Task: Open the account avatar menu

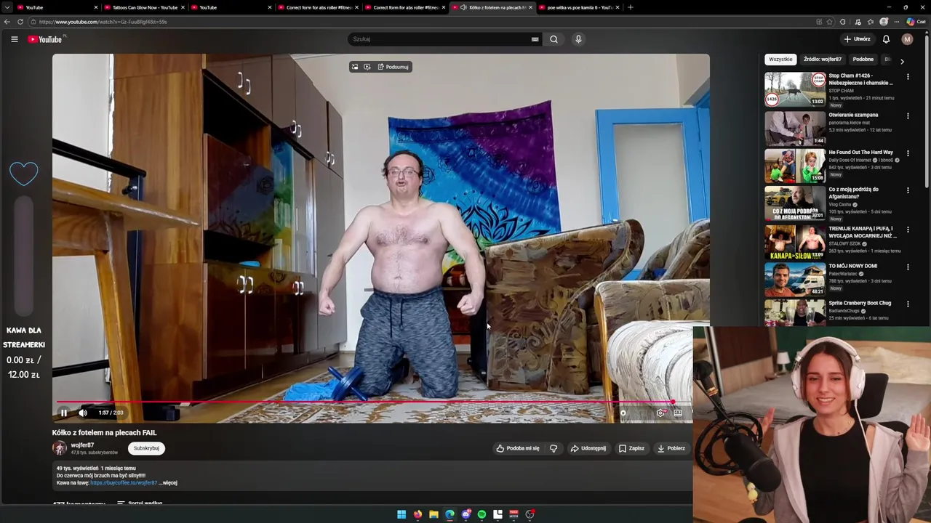Action: 907,39
